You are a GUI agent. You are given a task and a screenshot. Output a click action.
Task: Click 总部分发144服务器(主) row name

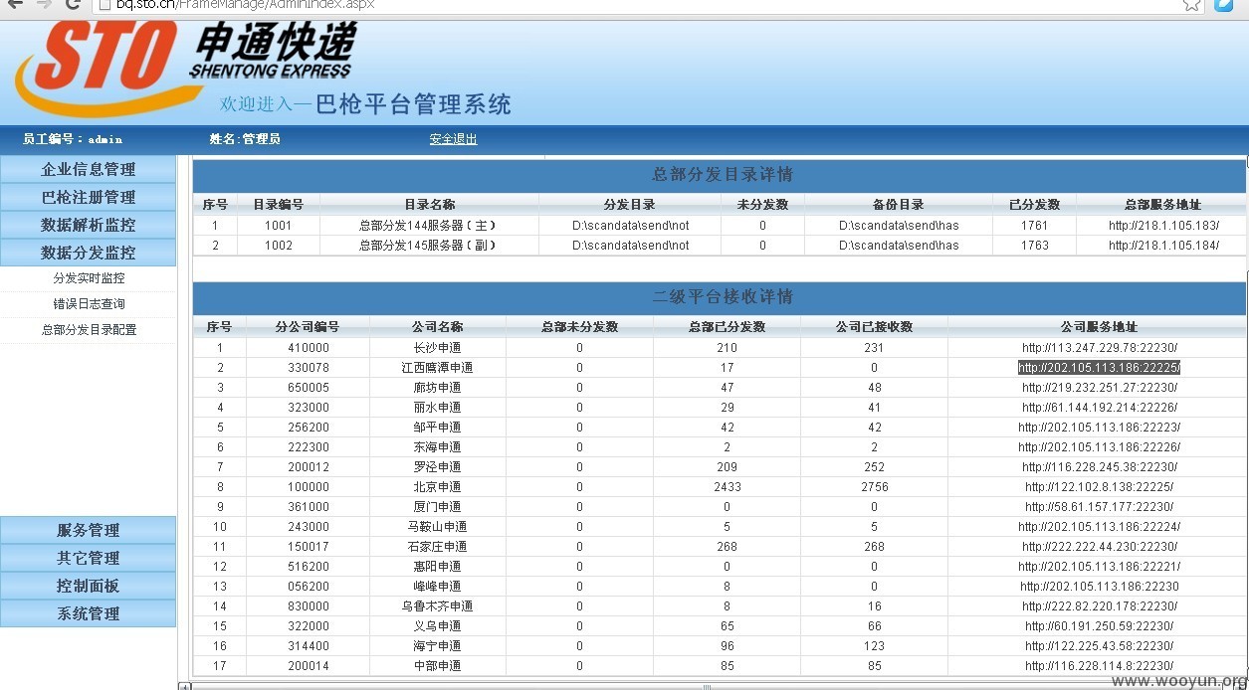(428, 226)
